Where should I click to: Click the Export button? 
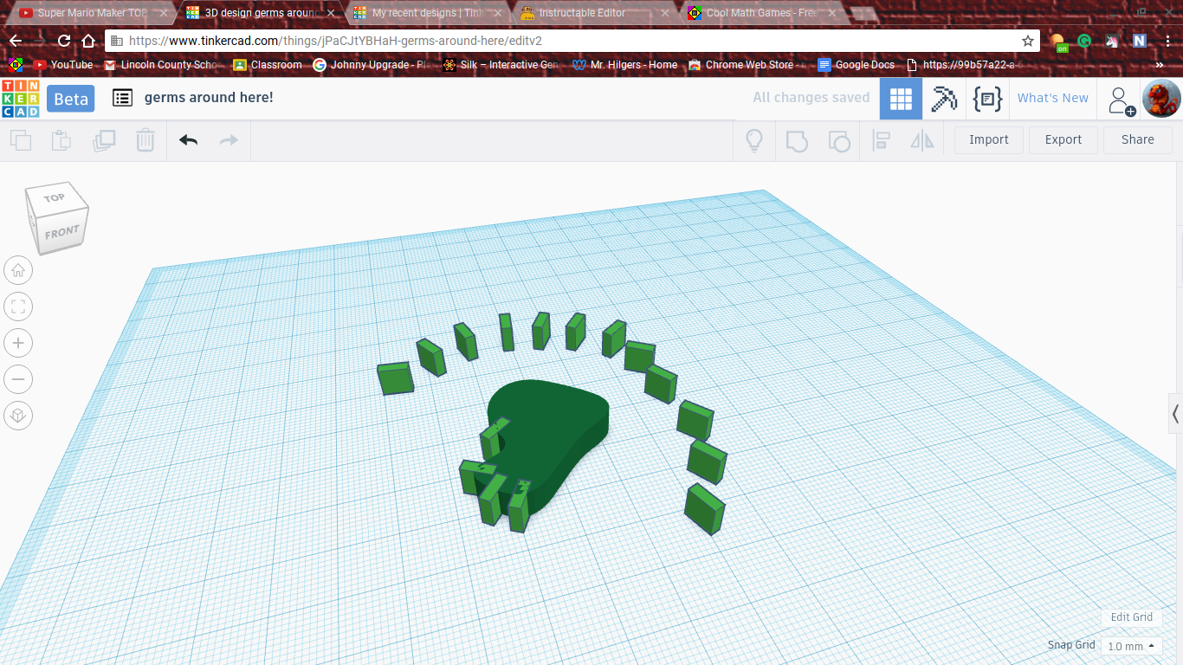tap(1063, 139)
